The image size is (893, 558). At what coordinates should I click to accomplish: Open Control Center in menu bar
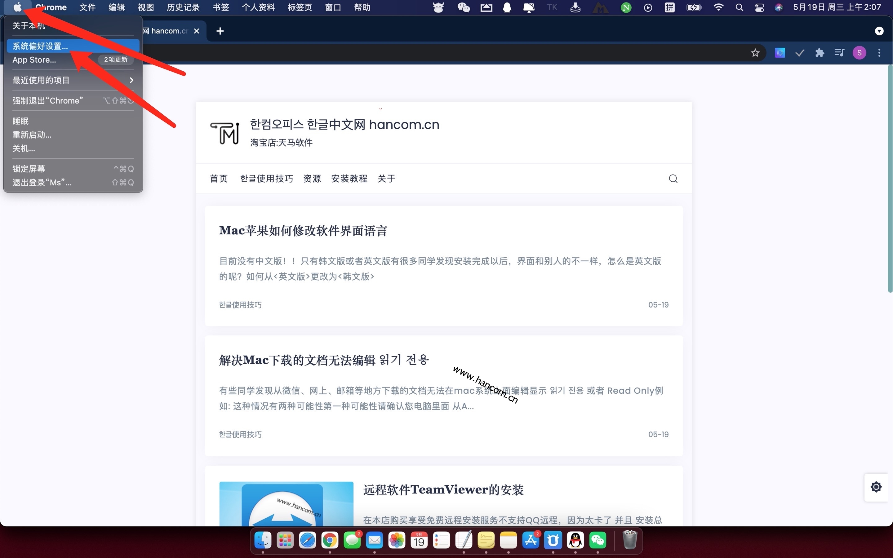[x=759, y=7]
